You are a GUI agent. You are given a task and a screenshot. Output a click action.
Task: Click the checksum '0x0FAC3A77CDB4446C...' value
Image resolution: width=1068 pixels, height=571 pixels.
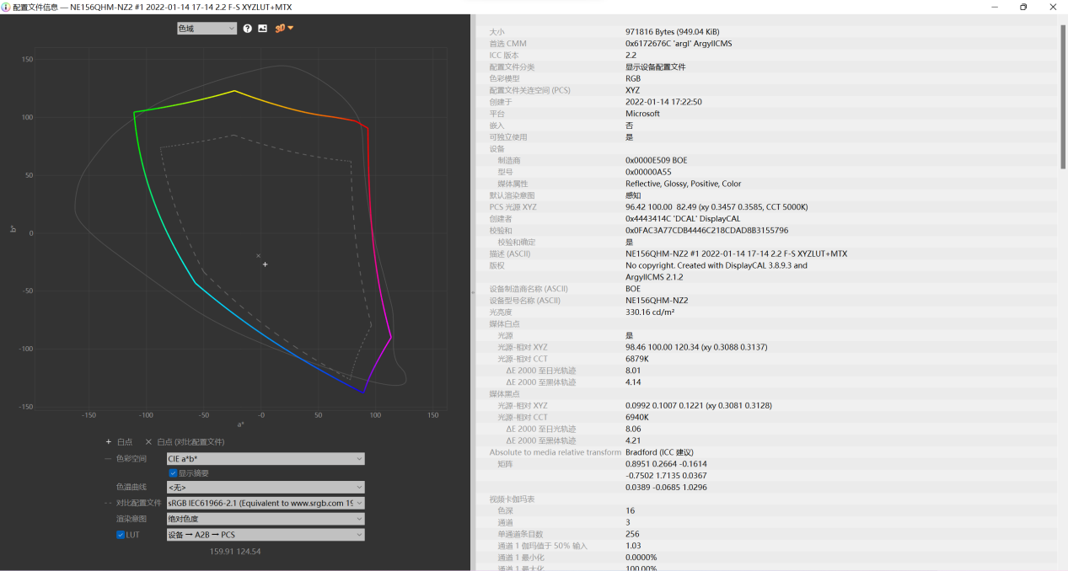(x=706, y=230)
